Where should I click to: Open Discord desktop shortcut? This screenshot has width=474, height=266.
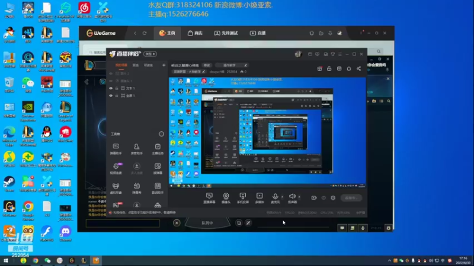tap(65, 233)
